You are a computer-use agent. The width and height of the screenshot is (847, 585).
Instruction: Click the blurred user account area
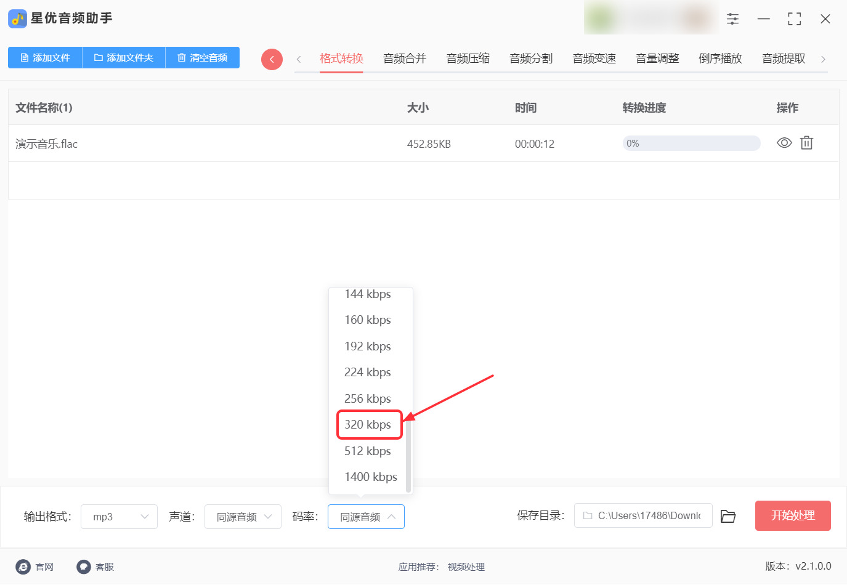651,18
